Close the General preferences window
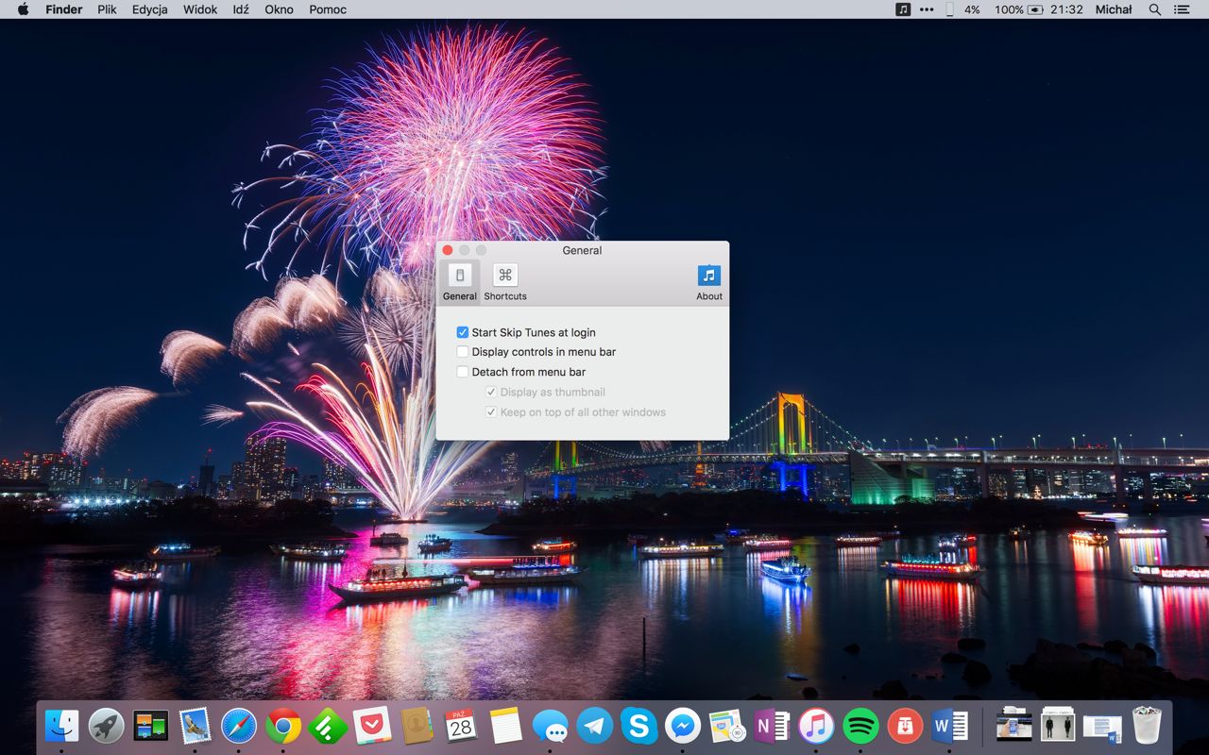 tap(448, 250)
